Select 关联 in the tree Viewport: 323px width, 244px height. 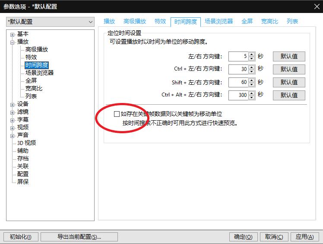click(22, 166)
